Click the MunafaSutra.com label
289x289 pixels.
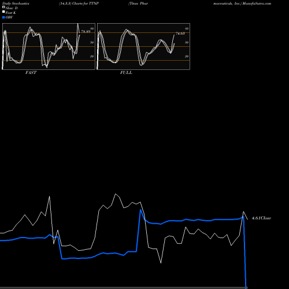tap(257, 3)
